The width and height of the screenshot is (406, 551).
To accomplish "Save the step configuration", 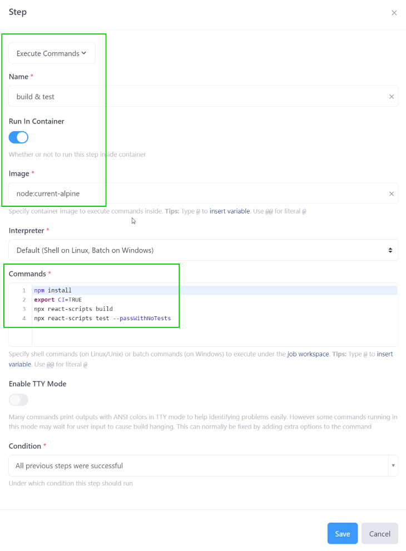I will tap(342, 533).
